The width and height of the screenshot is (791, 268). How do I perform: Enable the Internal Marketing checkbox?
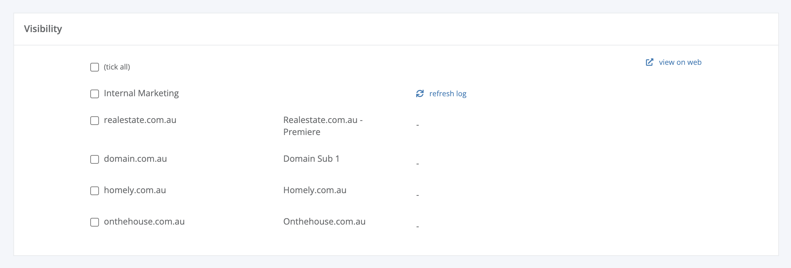[x=95, y=94]
